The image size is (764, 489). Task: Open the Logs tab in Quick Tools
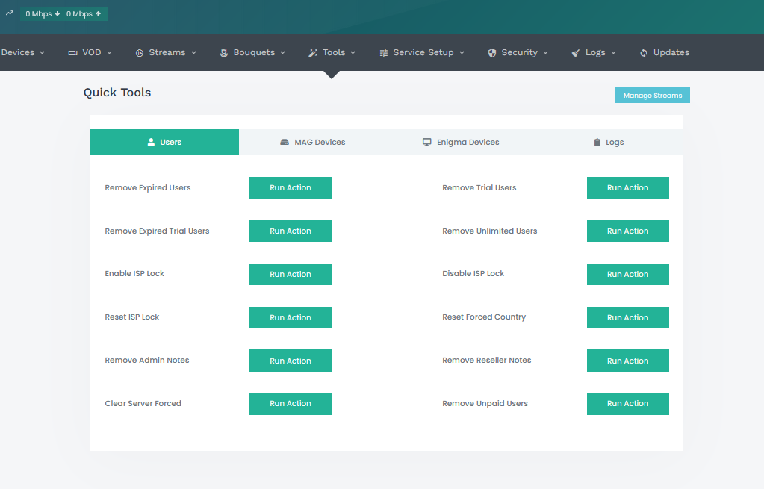coord(609,142)
